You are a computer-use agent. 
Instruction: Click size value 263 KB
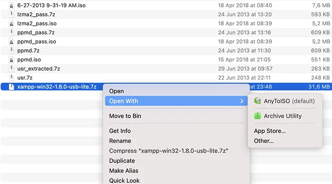point(320,69)
